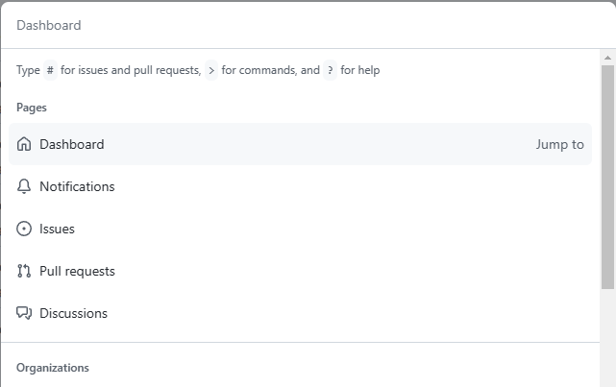Go to the Issues page entry

[57, 229]
